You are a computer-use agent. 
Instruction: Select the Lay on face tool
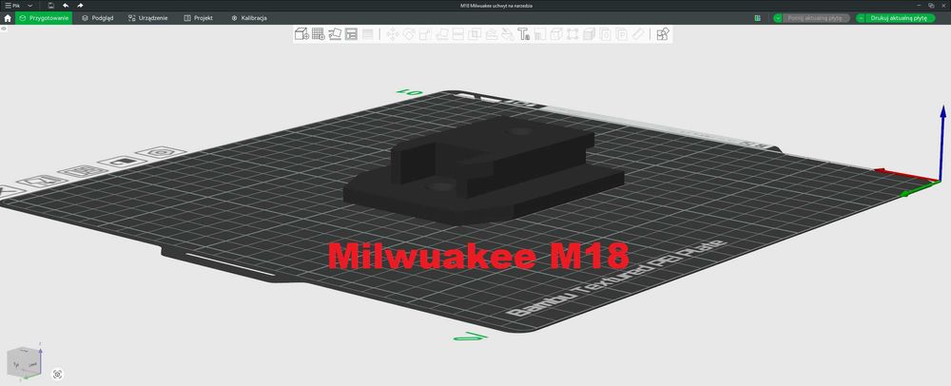[x=441, y=34]
